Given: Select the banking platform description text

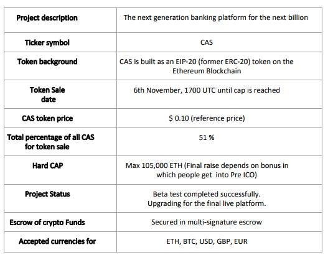Looking at the screenshot, I should click(216, 17).
